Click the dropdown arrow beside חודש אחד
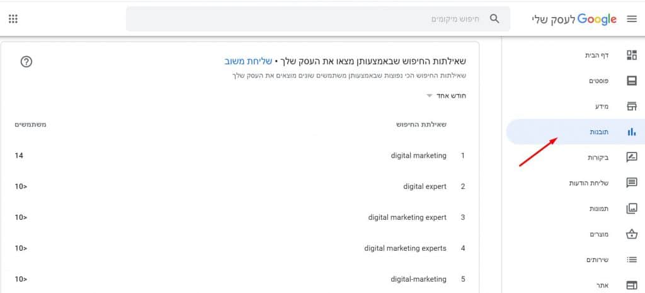Image resolution: width=645 pixels, height=293 pixels. click(430, 96)
